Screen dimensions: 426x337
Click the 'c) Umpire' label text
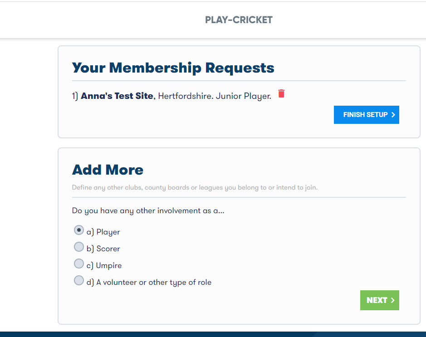click(x=104, y=266)
